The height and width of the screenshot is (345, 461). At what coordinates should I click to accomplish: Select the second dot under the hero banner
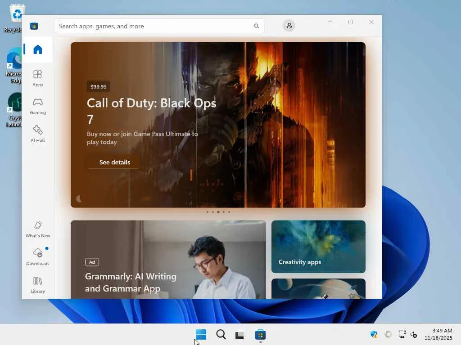coord(212,212)
